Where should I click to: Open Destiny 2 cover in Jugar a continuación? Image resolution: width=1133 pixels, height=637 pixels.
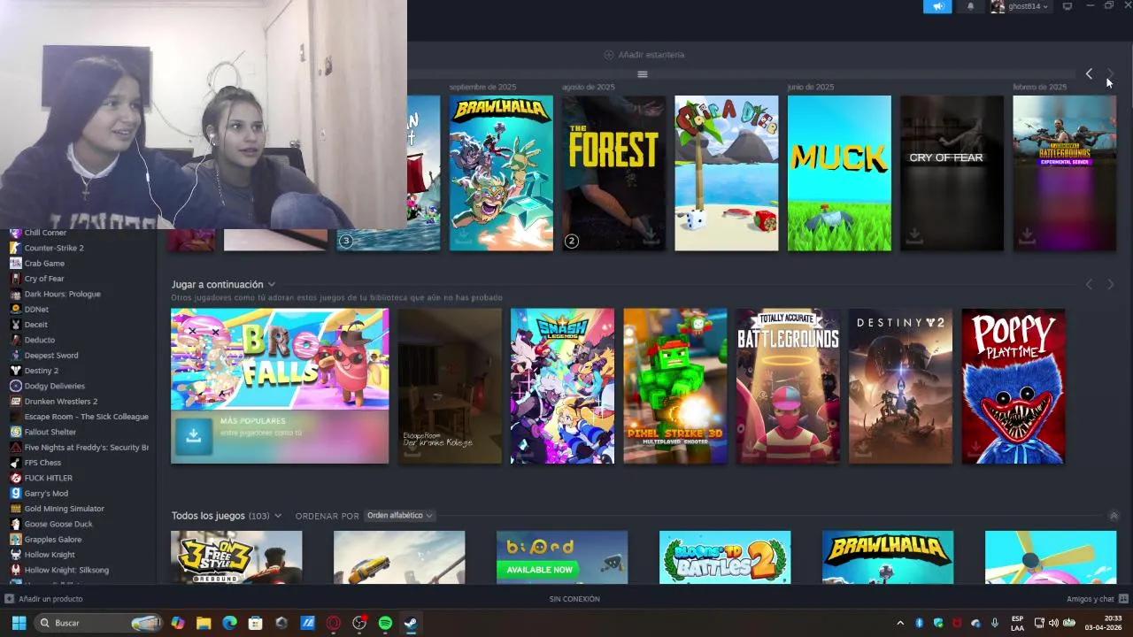[x=900, y=386]
